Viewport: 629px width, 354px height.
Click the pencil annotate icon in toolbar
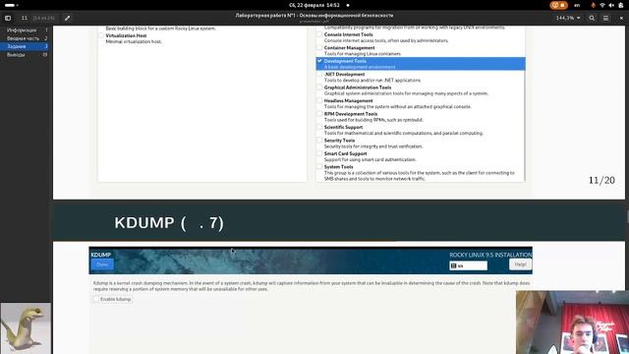tap(68, 18)
